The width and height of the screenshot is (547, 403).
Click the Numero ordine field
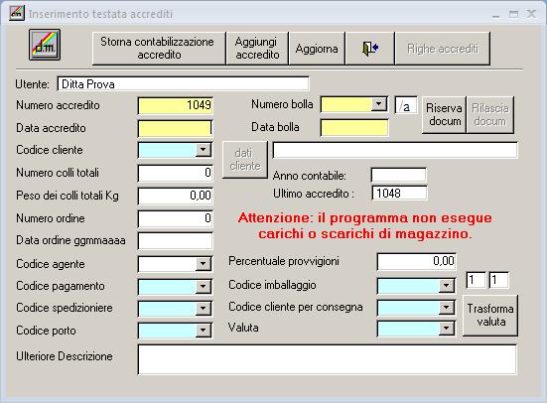coord(175,218)
